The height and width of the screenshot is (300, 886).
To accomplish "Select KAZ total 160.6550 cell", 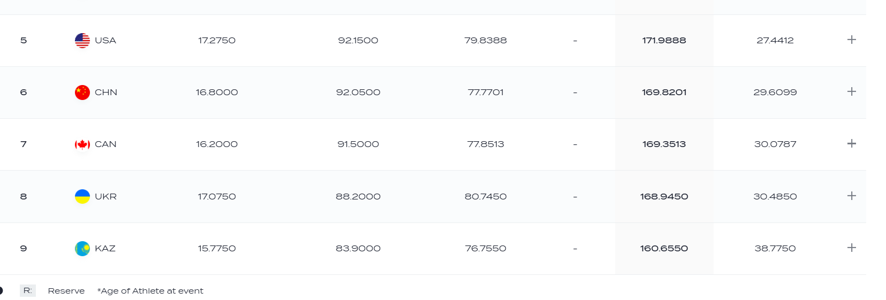I will (664, 249).
